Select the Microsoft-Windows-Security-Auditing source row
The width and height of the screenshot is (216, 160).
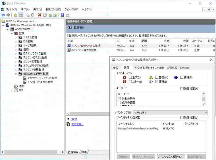tap(161, 129)
